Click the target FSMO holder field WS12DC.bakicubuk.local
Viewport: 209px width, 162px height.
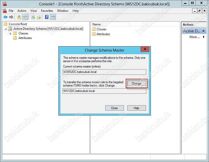pos(104,91)
